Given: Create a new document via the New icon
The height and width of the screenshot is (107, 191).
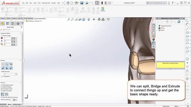Looking at the screenshot, I should coord(72,3).
